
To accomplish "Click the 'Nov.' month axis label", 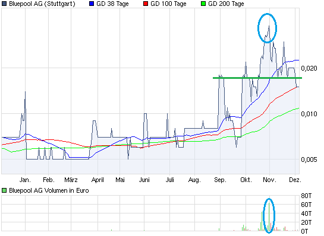I will pos(269,180).
